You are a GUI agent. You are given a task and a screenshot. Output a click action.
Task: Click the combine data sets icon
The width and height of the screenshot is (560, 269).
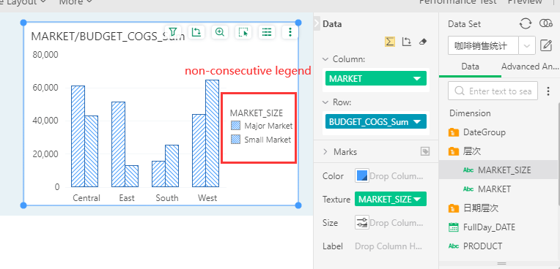(546, 24)
